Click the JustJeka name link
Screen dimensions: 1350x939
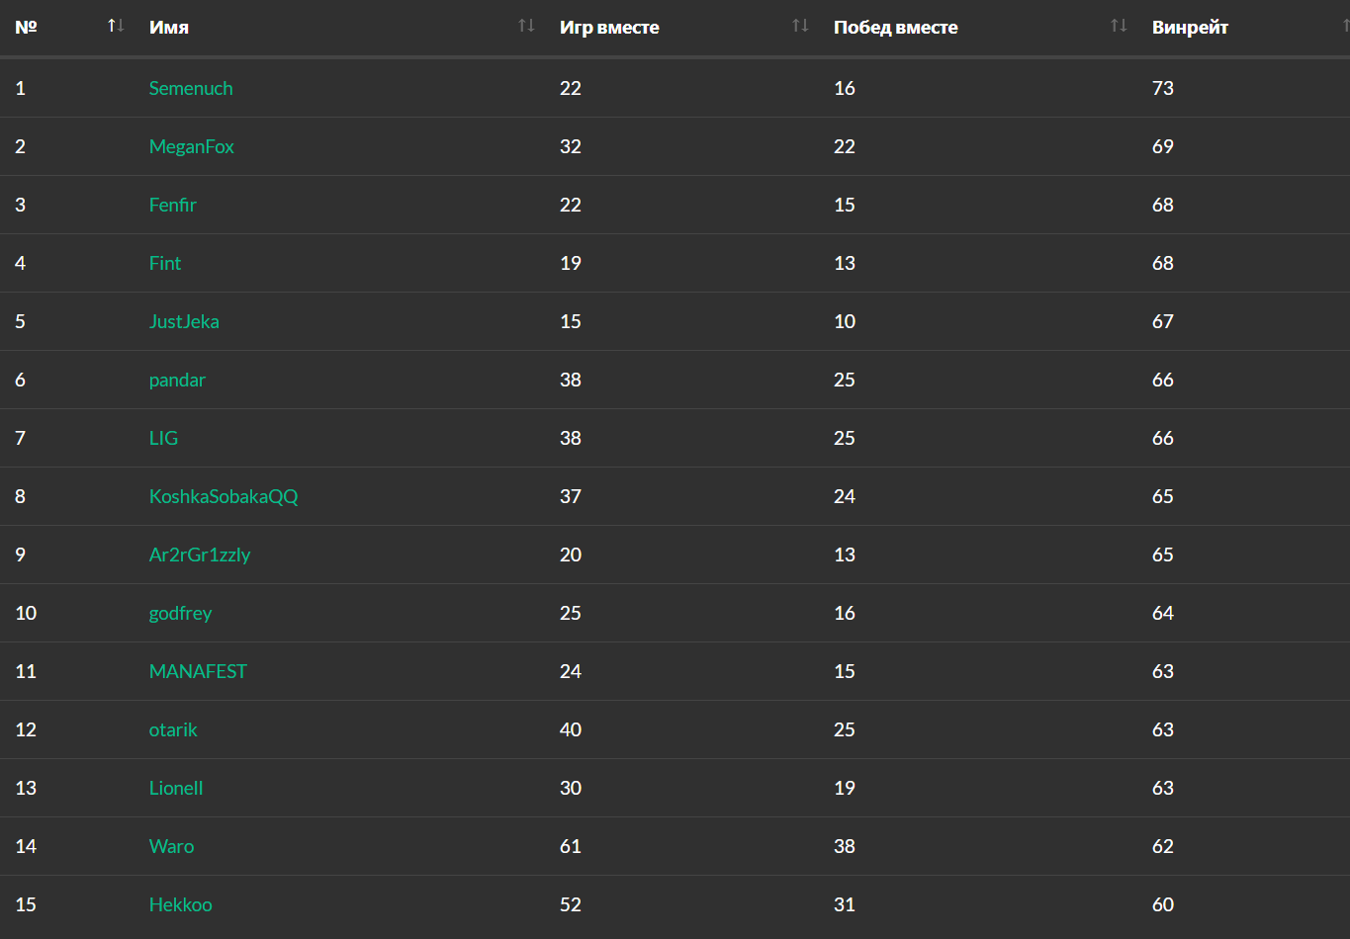pyautogui.click(x=184, y=321)
